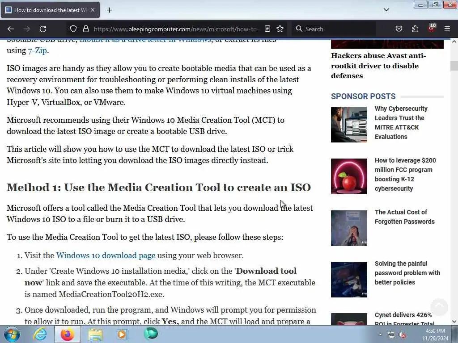The height and width of the screenshot is (343, 458).
Task: Click the vertical scrollbar thumb
Action: click(x=454, y=66)
